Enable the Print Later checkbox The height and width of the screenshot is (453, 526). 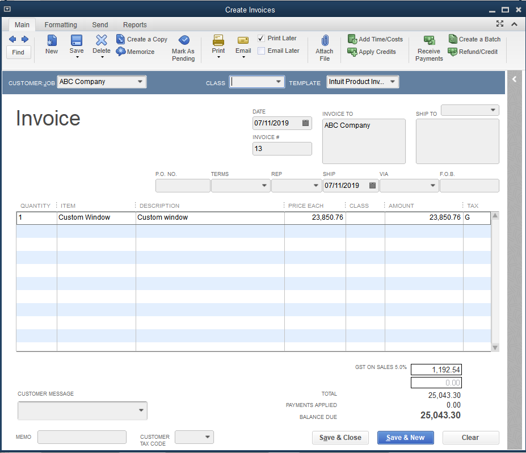tap(260, 38)
